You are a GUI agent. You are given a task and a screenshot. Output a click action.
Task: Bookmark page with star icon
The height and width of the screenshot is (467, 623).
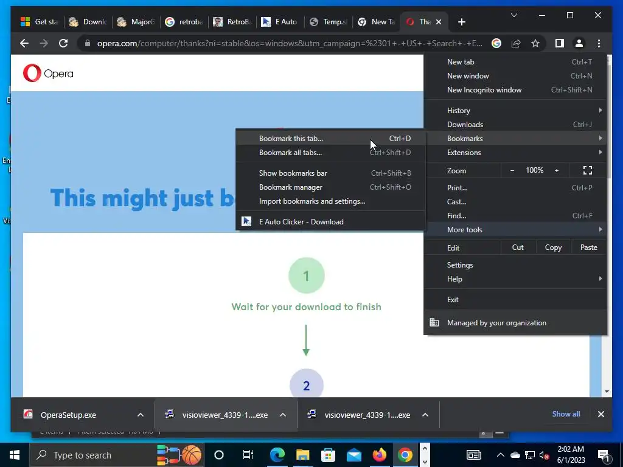pos(535,43)
